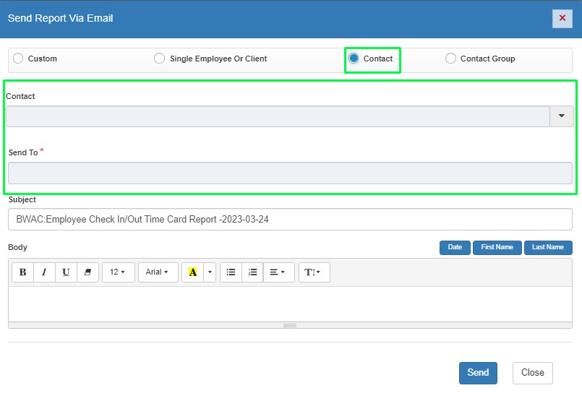582x401 pixels.
Task: Select the Custom radio option
Action: coord(18,59)
